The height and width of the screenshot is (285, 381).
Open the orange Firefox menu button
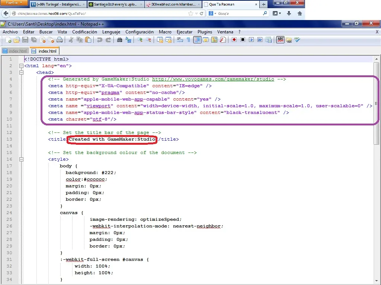(14, 3)
